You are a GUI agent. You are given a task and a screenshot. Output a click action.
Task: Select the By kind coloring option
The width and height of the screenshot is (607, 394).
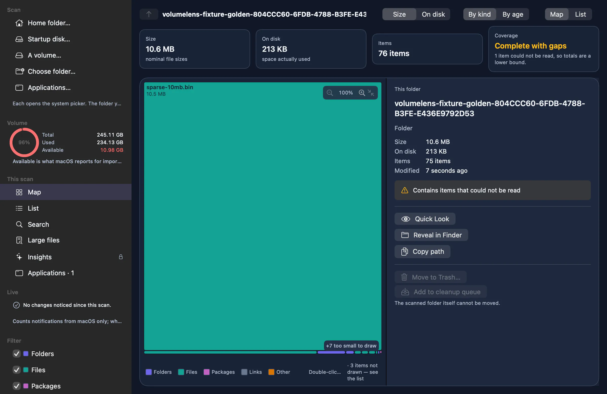click(x=480, y=14)
